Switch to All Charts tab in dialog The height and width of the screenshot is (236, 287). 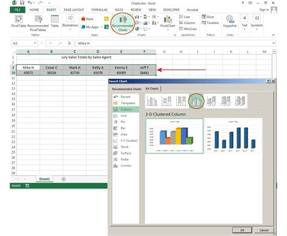[x=152, y=88]
